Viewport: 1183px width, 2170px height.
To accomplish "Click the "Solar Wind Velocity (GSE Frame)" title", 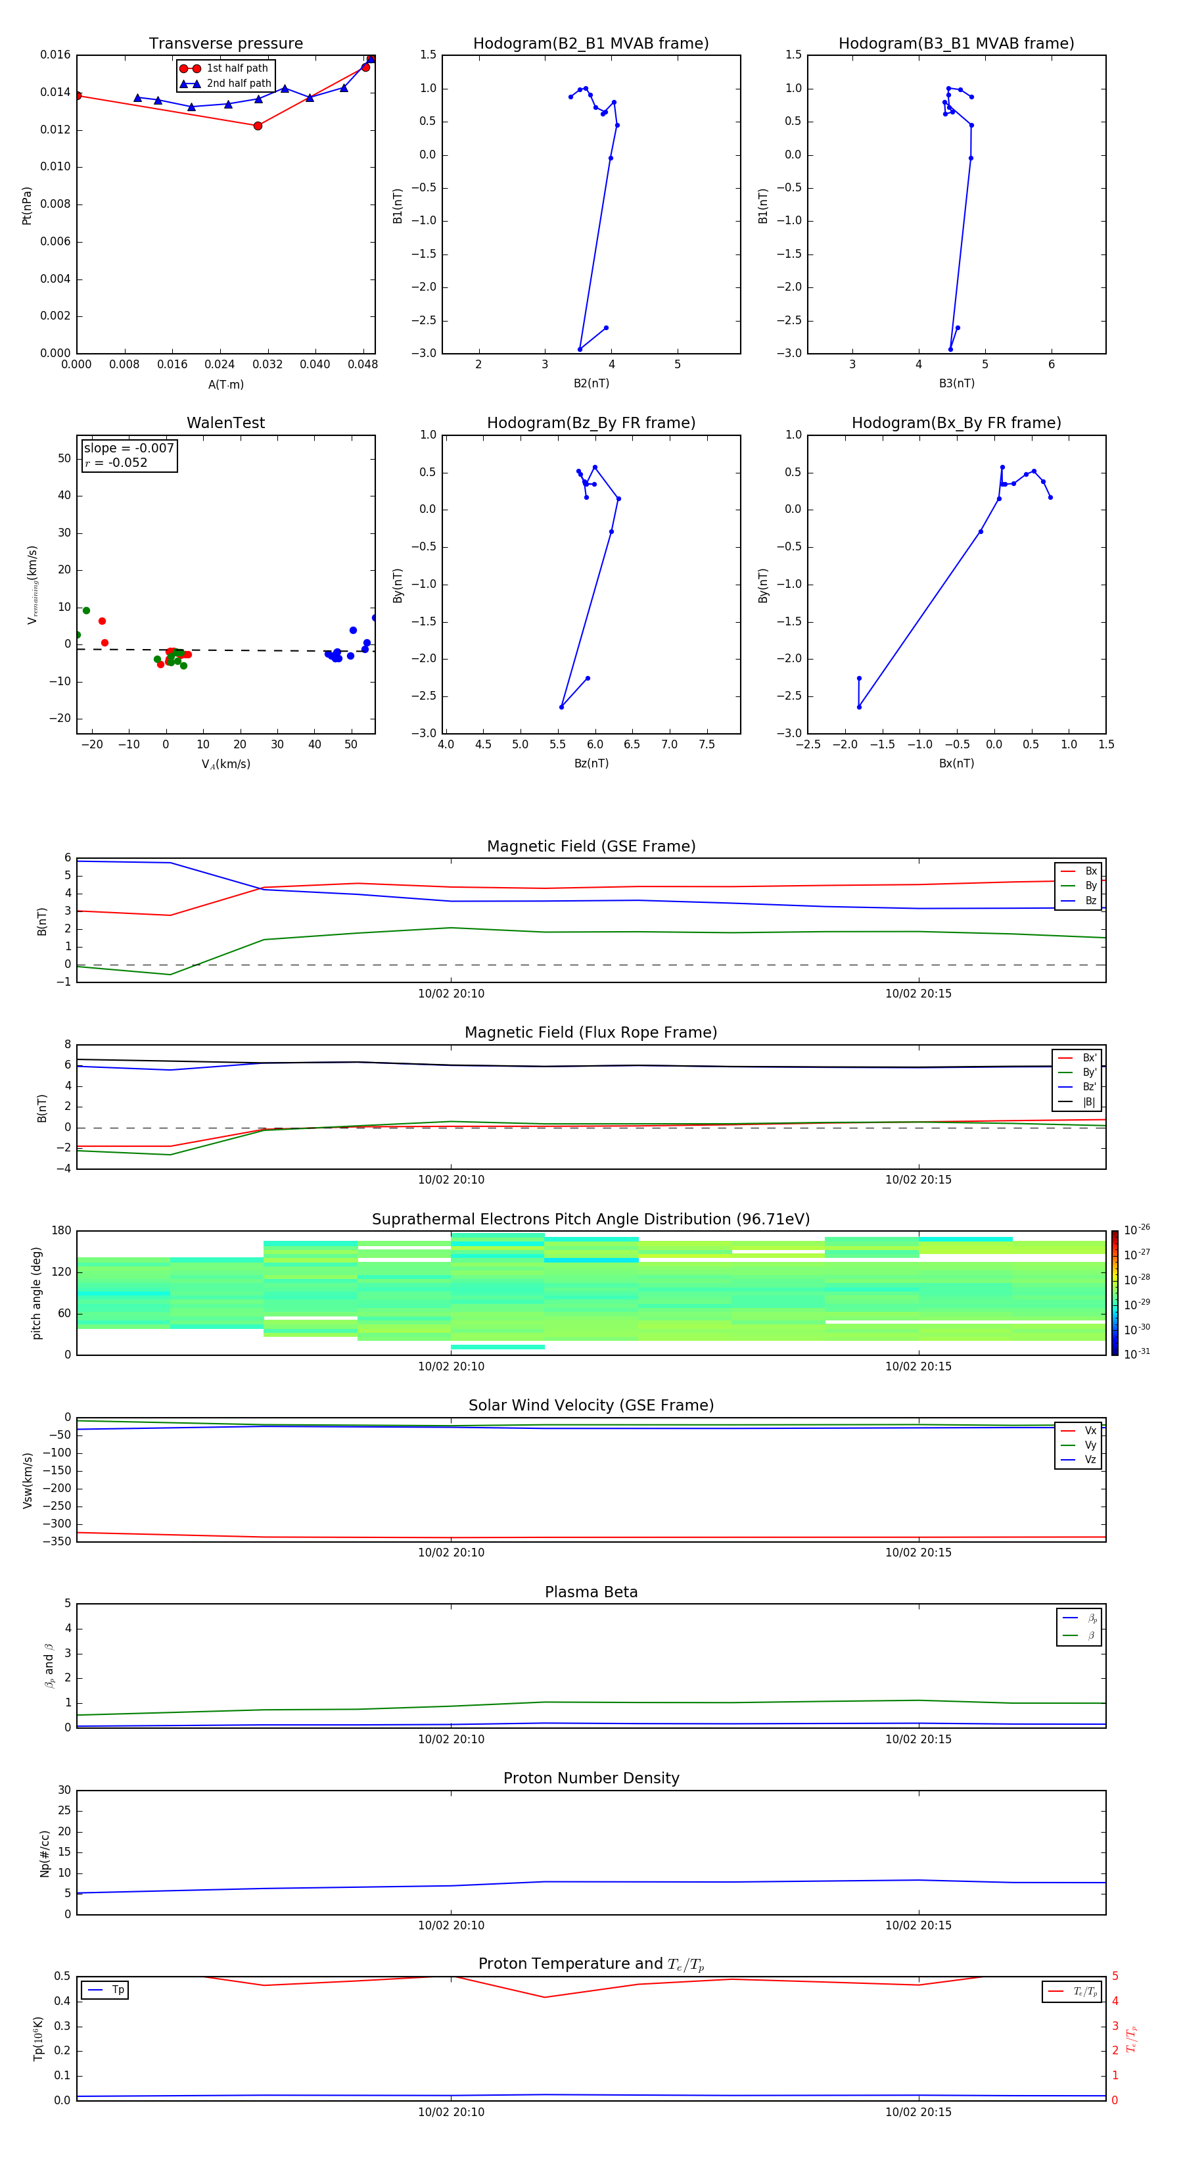I will click(591, 1406).
